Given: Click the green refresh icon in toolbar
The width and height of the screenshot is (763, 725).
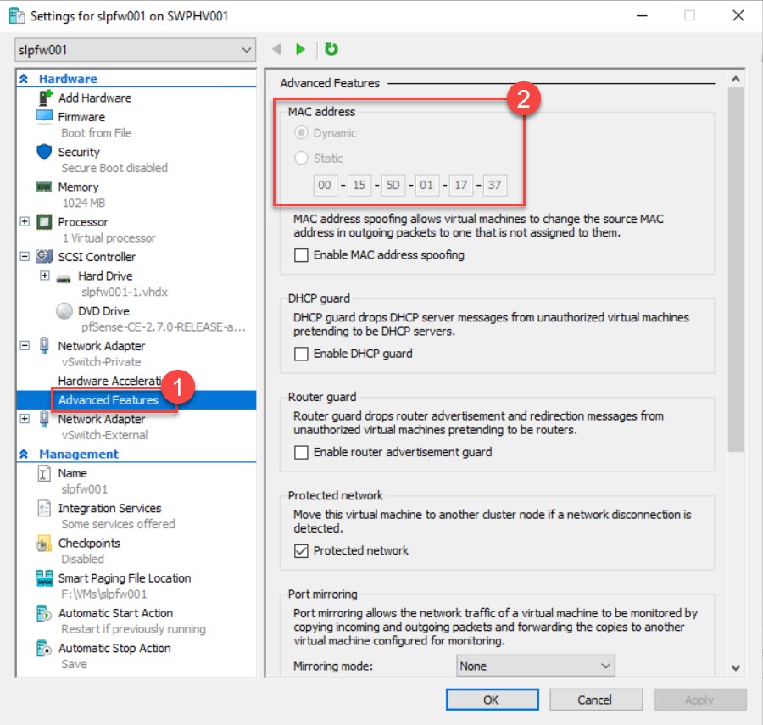Looking at the screenshot, I should [331, 50].
